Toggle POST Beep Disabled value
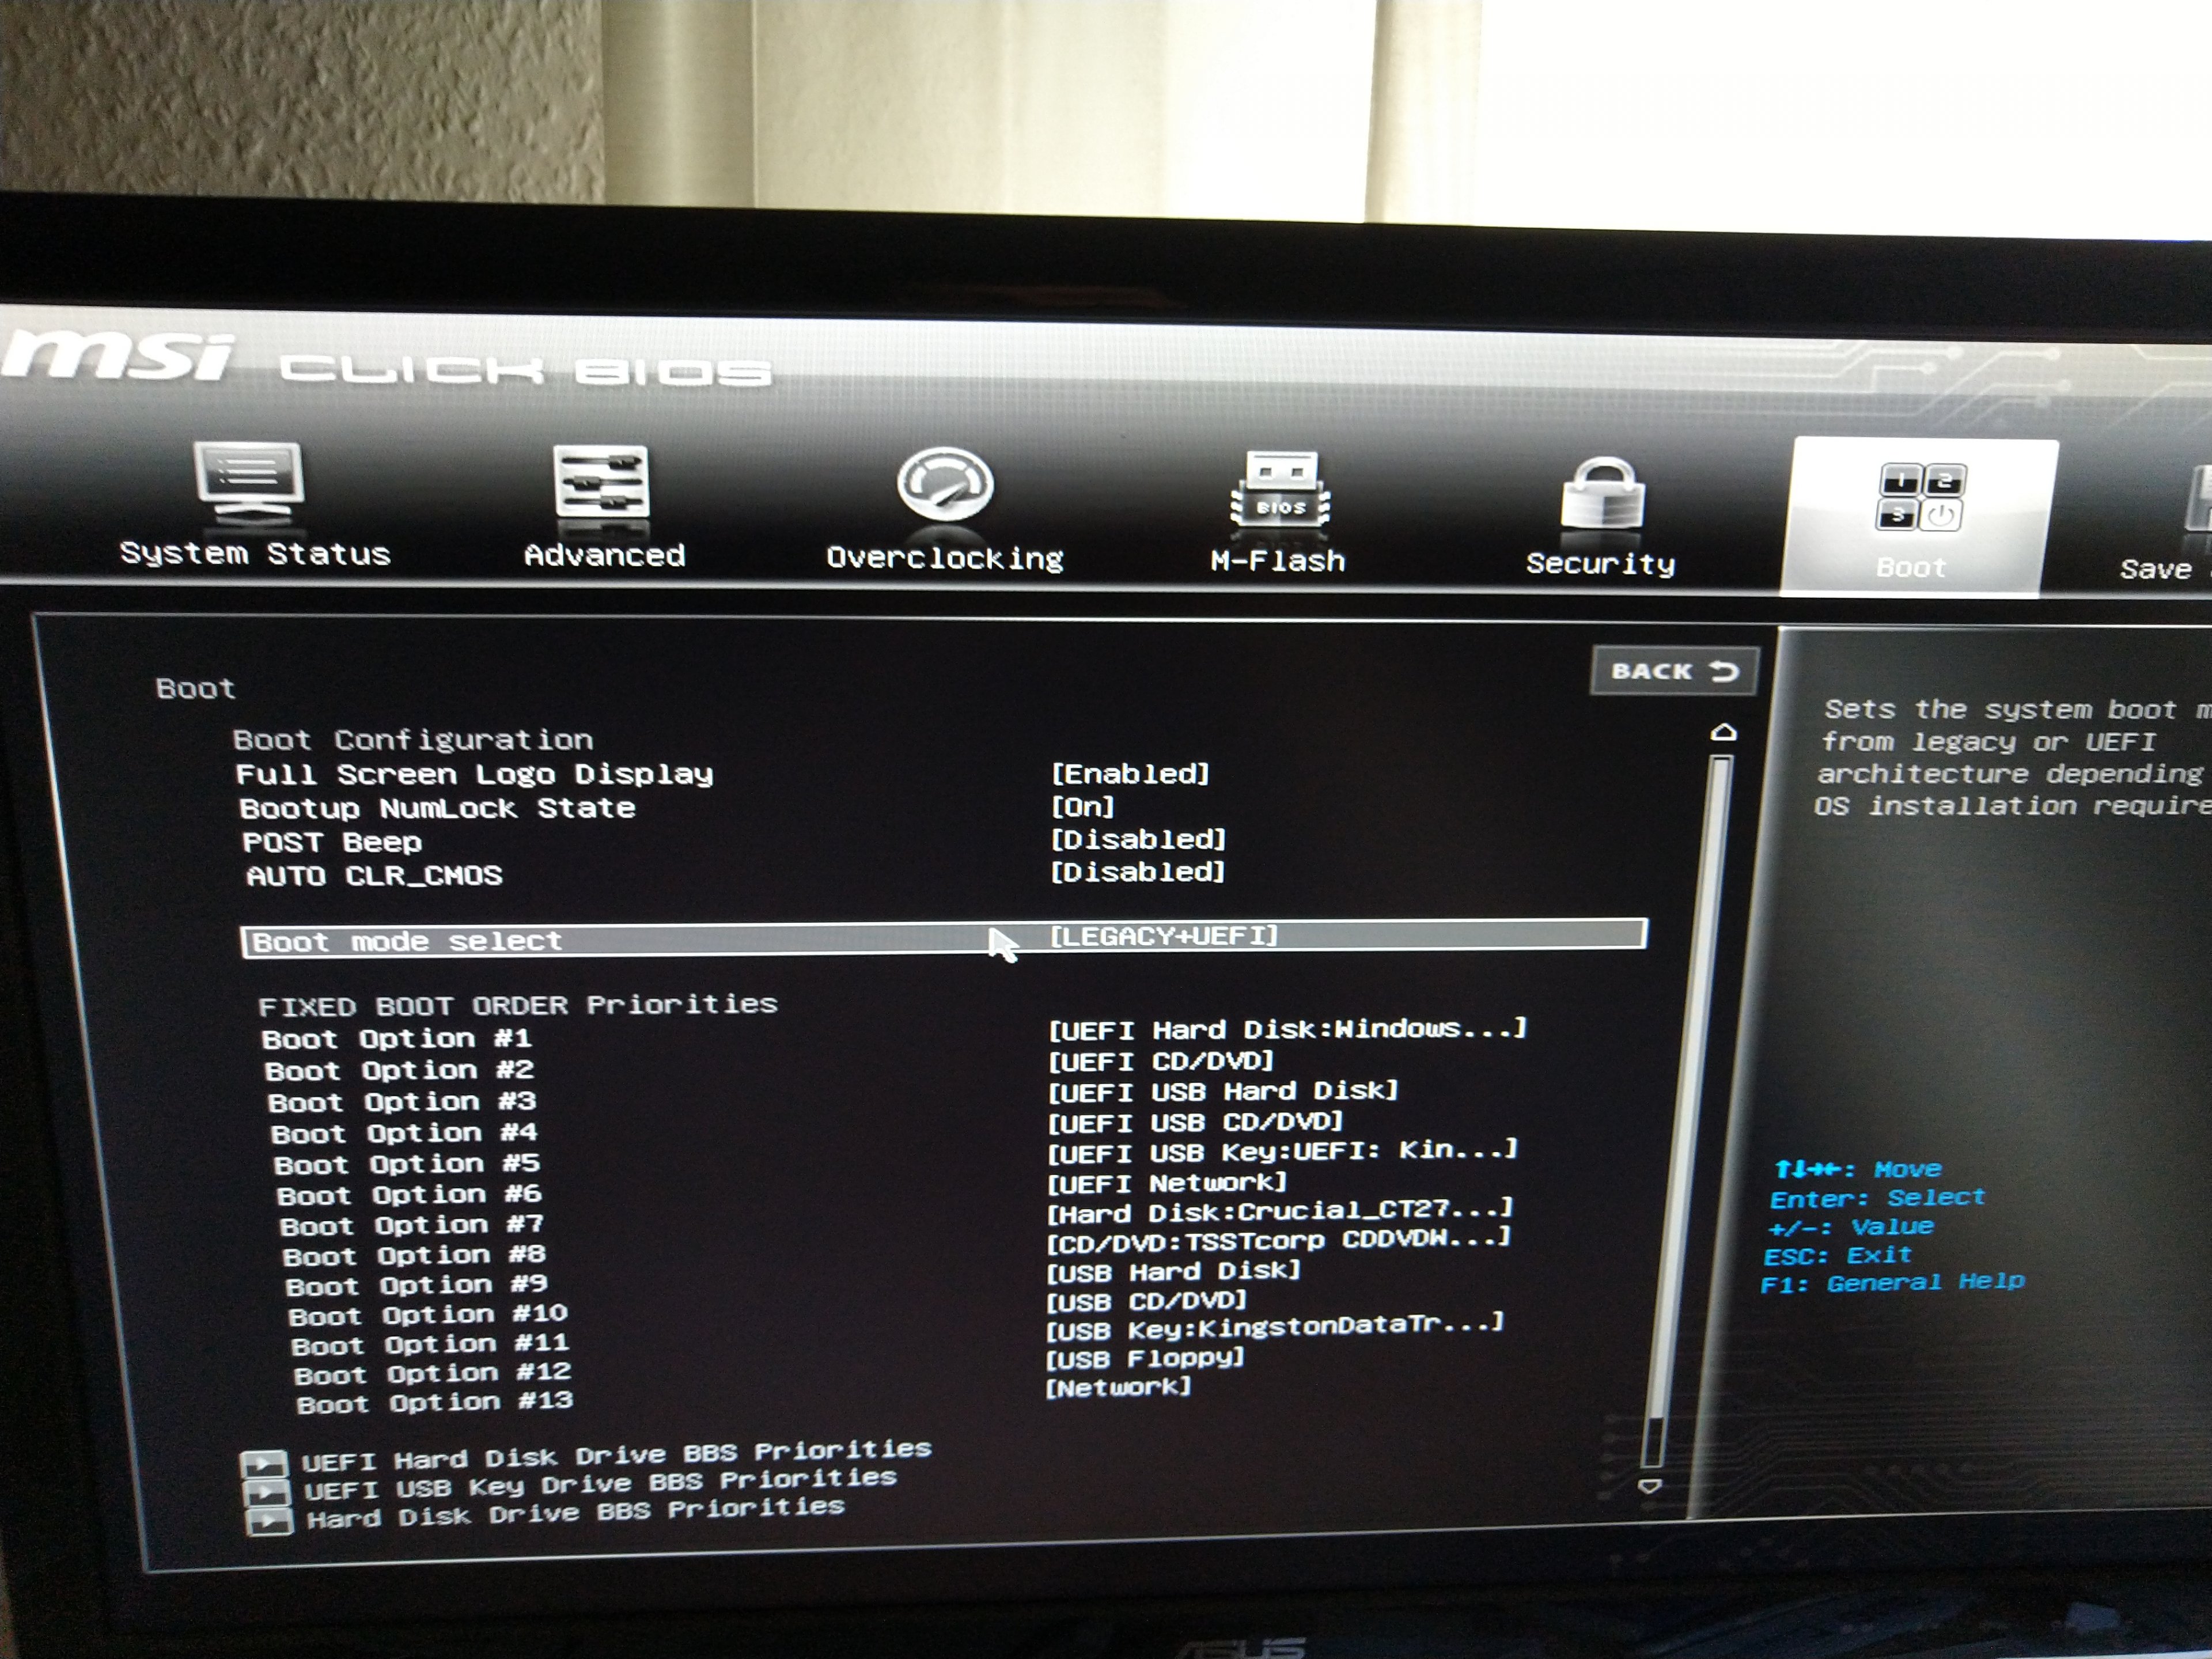The height and width of the screenshot is (1659, 2212). (1137, 839)
